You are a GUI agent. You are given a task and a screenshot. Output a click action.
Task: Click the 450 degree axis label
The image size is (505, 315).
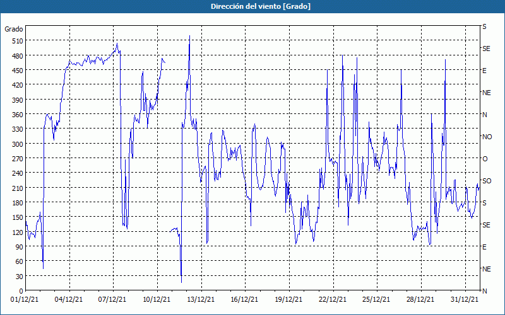tap(17, 71)
